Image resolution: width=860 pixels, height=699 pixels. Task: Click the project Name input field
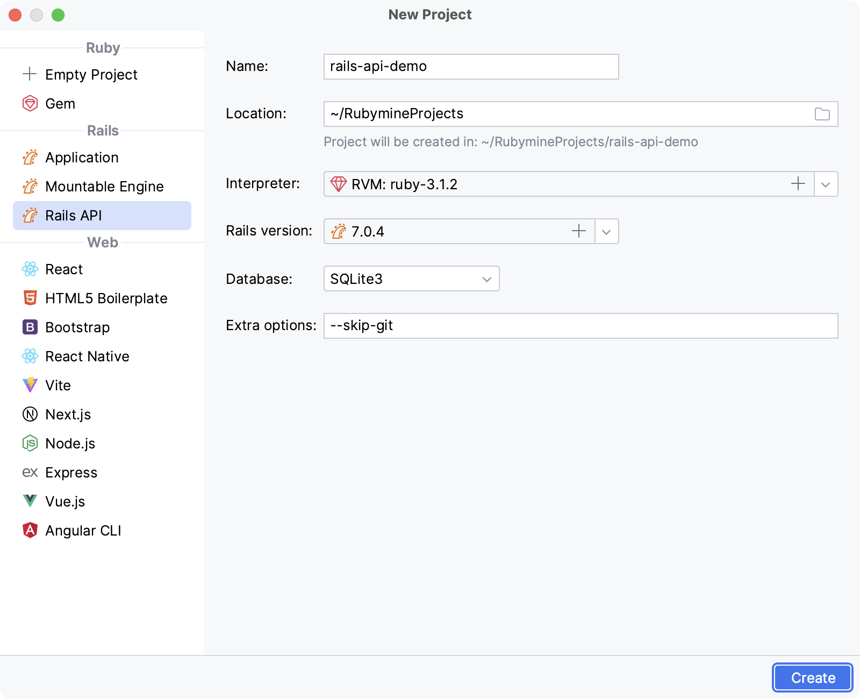click(x=470, y=66)
